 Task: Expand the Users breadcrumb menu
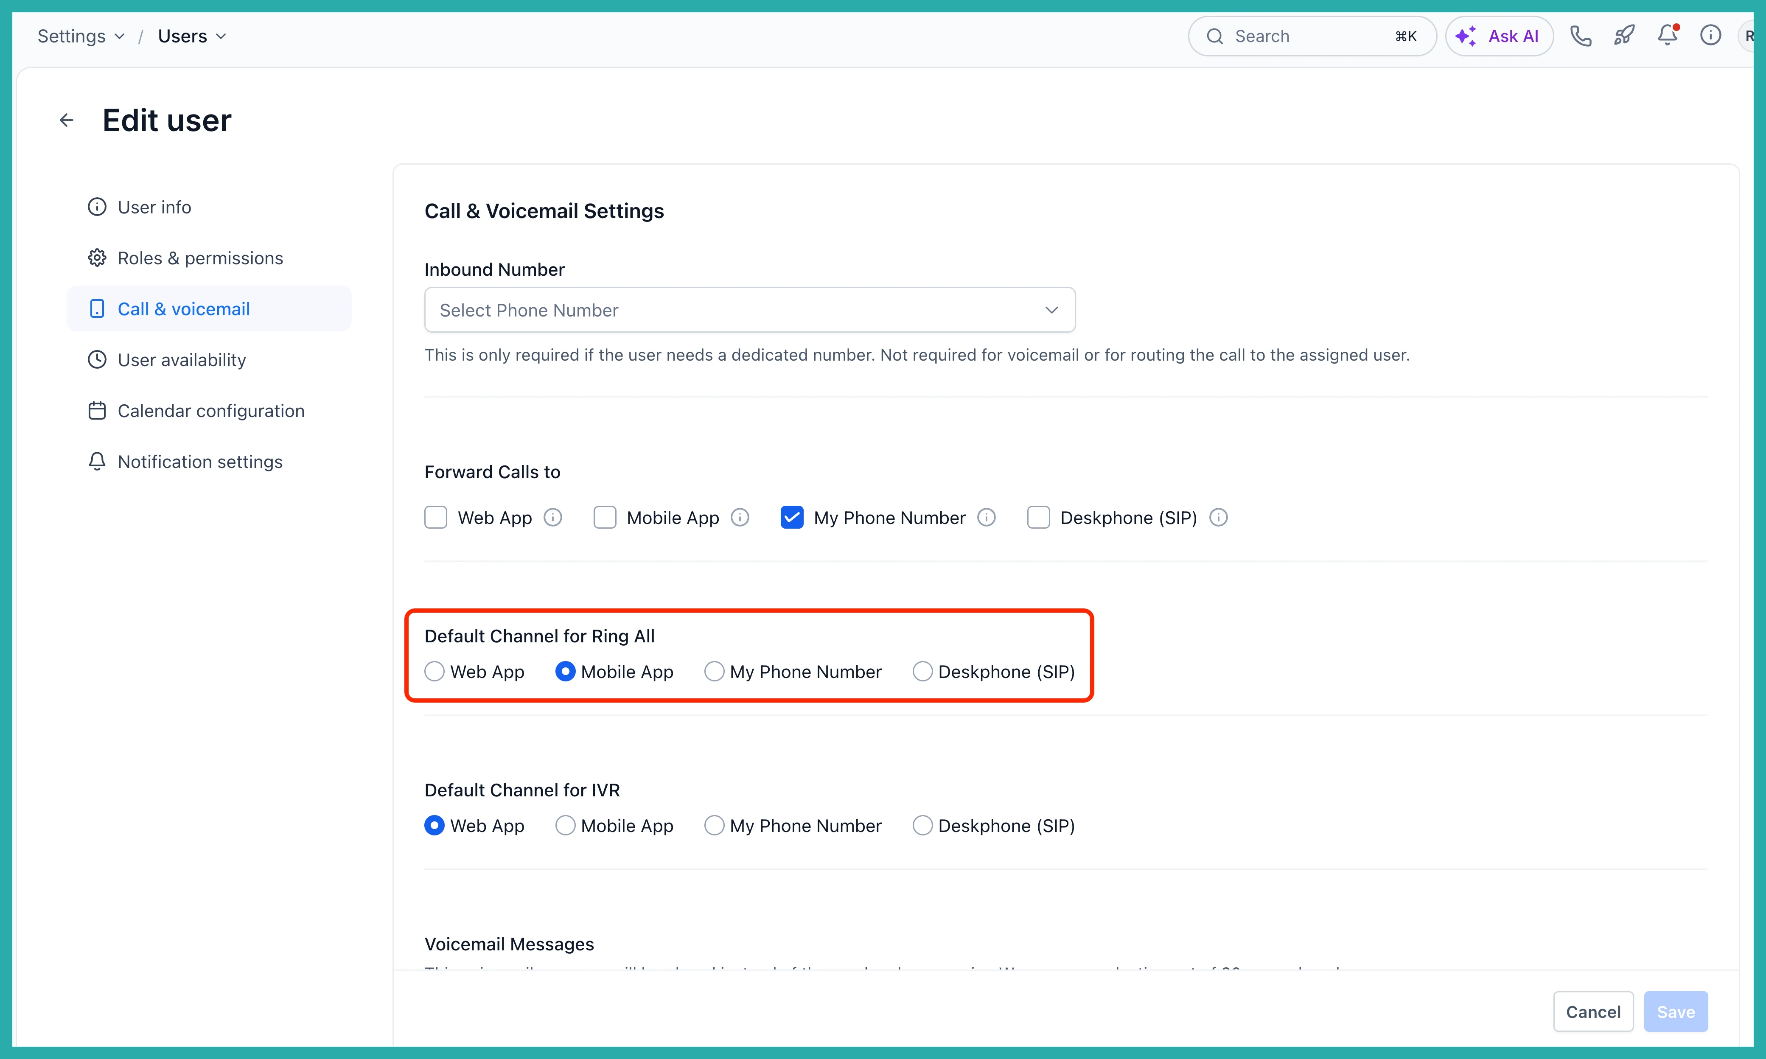(191, 36)
